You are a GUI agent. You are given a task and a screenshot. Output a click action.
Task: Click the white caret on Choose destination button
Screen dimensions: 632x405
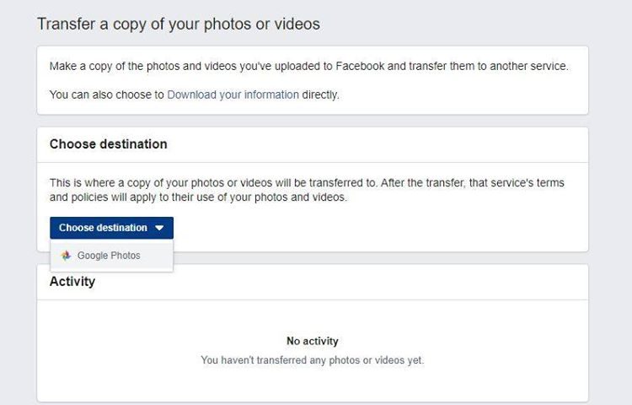(159, 228)
